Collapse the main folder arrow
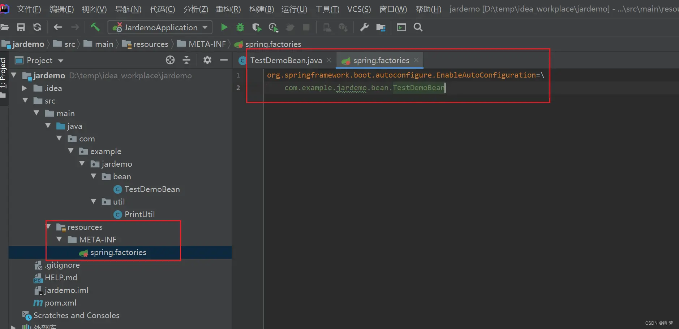This screenshot has width=679, height=329. [36, 113]
